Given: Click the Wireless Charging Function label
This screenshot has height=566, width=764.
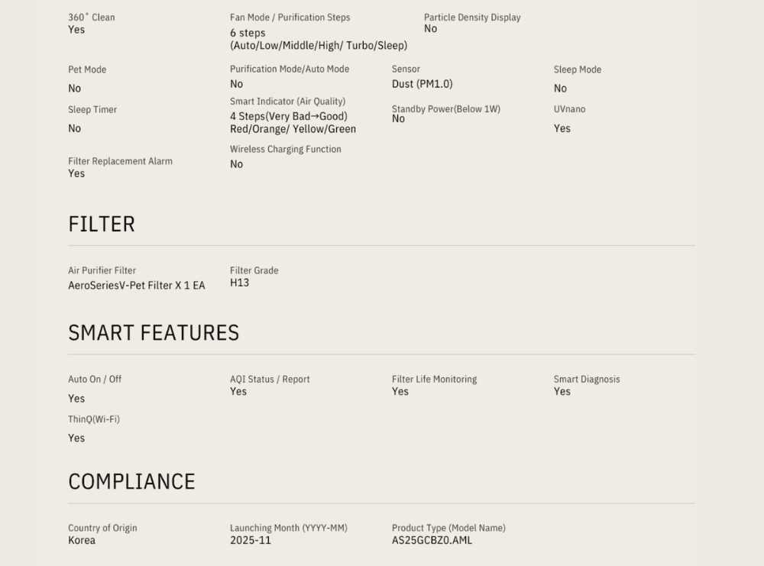Looking at the screenshot, I should pyautogui.click(x=285, y=150).
